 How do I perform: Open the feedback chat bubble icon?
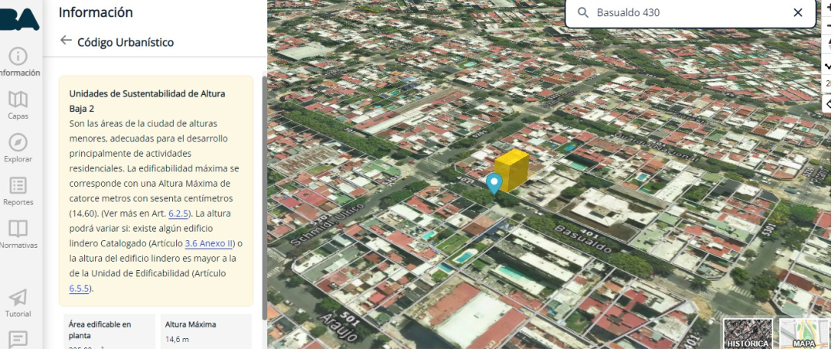18,339
